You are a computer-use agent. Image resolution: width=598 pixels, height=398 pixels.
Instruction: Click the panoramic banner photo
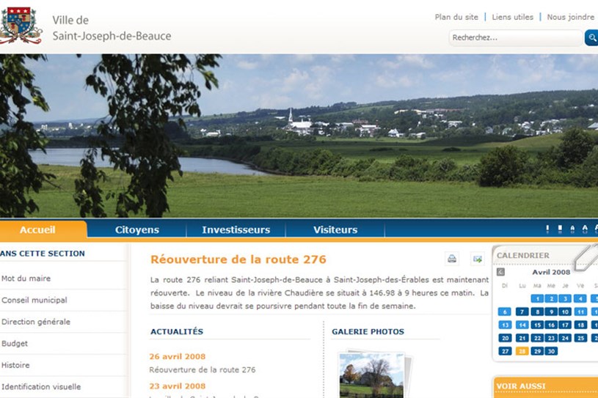[299, 136]
